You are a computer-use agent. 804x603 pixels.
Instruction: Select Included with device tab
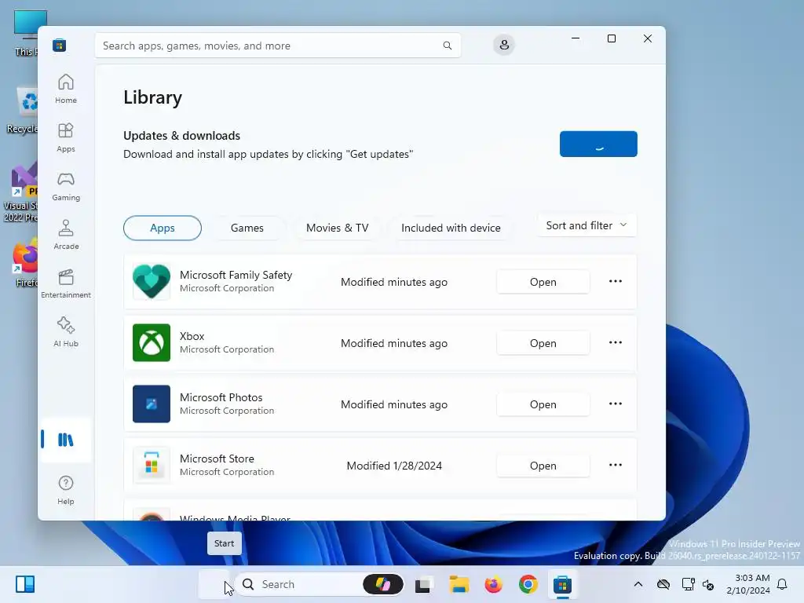(450, 228)
